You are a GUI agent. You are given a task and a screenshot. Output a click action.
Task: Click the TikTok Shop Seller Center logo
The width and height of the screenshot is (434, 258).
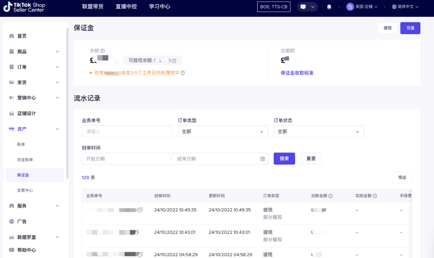point(25,7)
